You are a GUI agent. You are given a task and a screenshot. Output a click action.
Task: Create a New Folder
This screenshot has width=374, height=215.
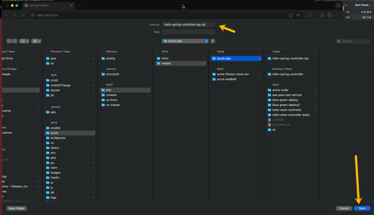point(16,208)
